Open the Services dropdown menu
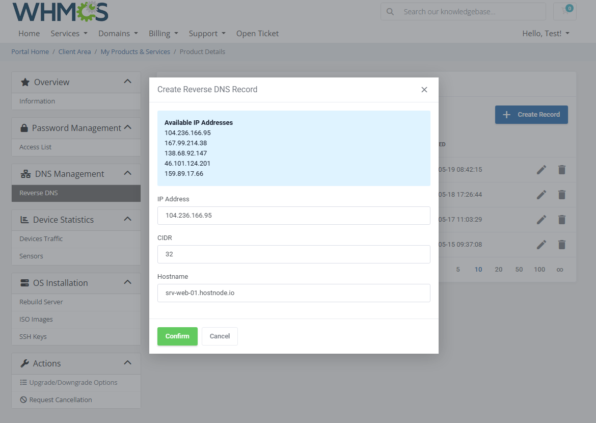This screenshot has height=423, width=596. [69, 34]
